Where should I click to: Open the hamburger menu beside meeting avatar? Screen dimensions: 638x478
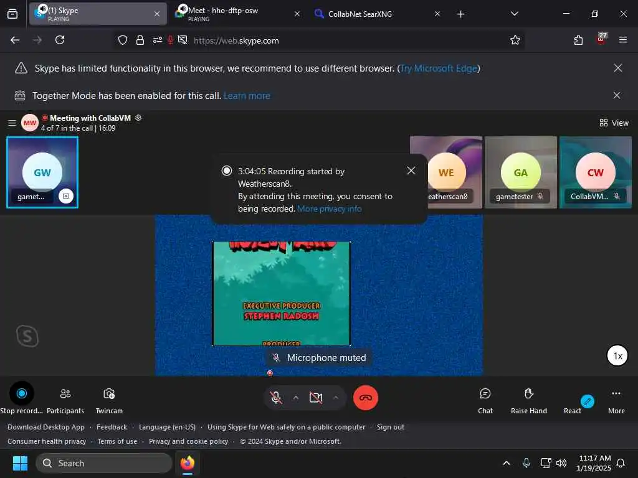tap(12, 123)
